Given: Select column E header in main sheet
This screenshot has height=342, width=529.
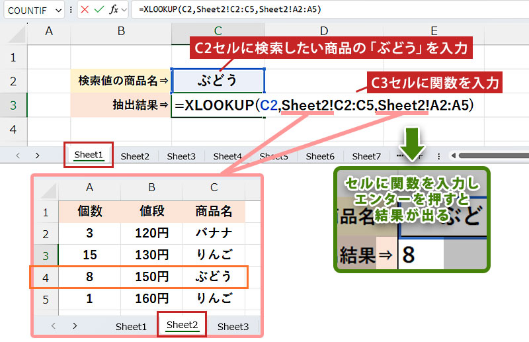Looking at the screenshot, I should pyautogui.click(x=434, y=31).
